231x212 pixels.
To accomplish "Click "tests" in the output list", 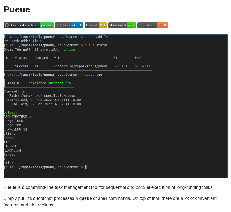I will [8, 159].
